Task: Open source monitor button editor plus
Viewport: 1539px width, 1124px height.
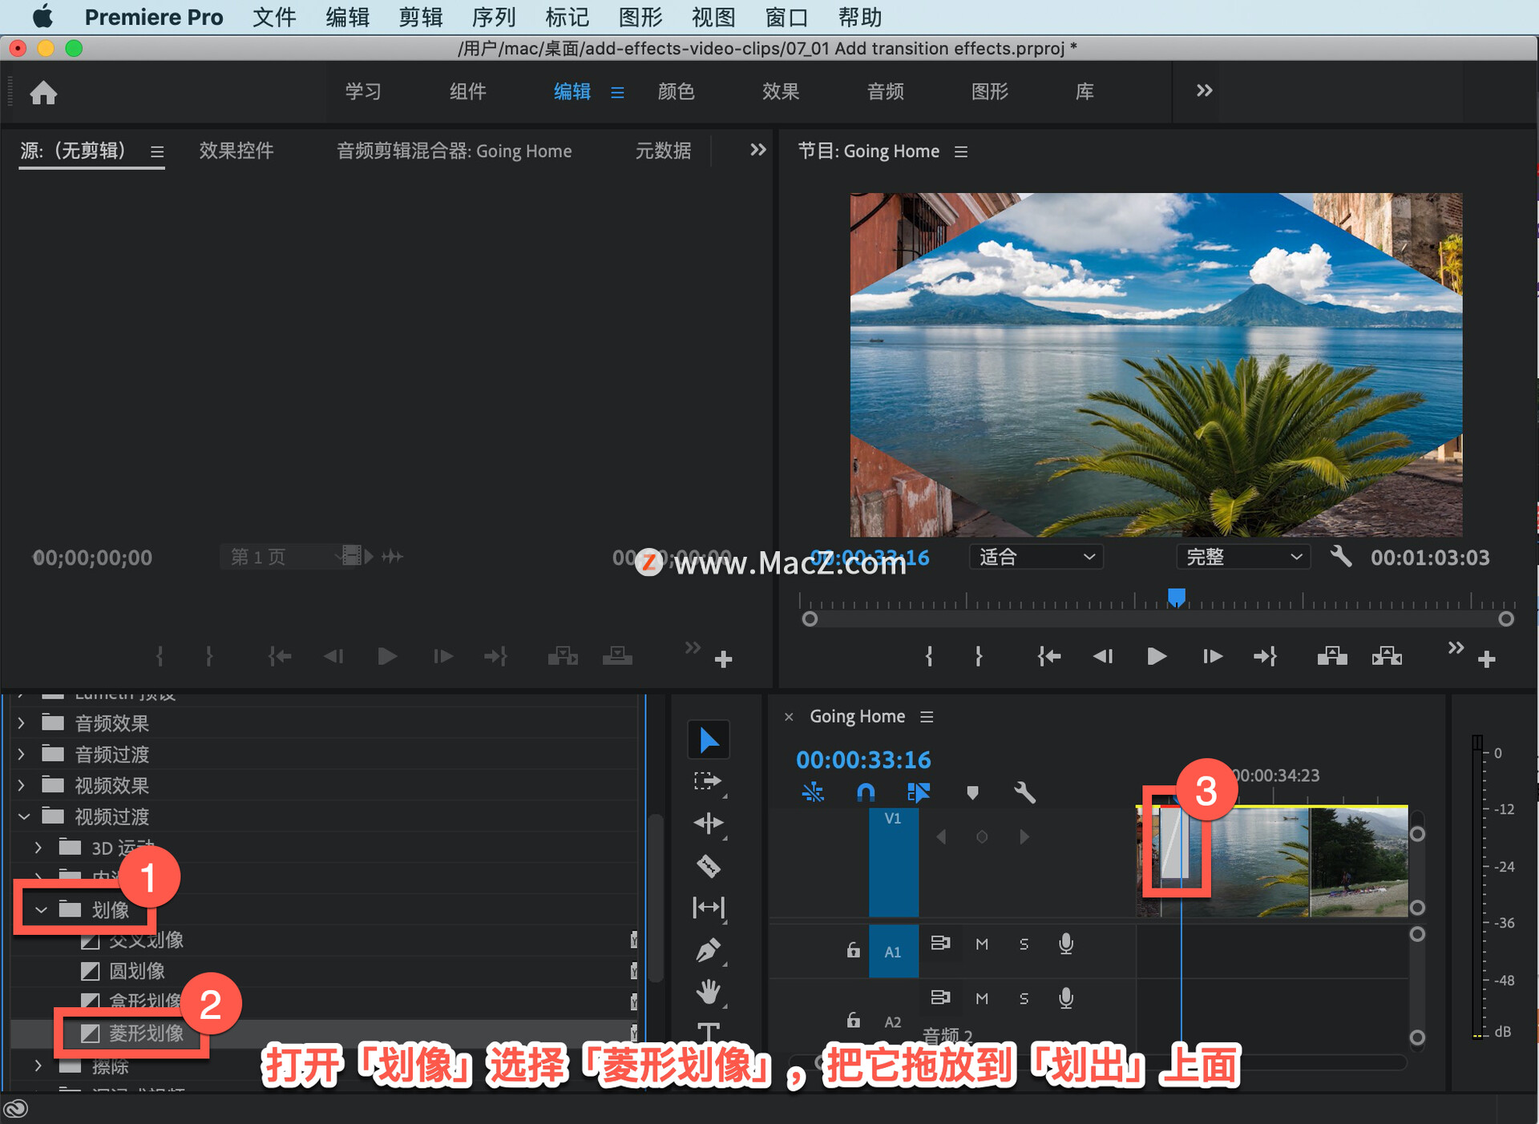Action: [724, 659]
